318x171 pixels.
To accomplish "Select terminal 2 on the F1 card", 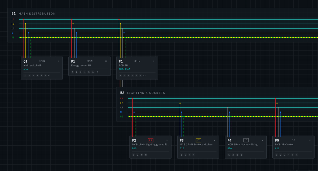I will [x=125, y=76].
